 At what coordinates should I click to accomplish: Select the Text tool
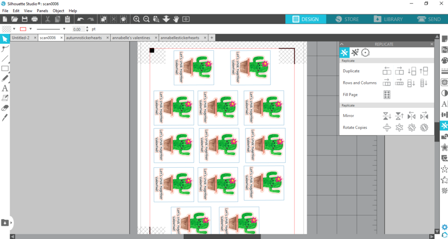[x=5, y=88]
